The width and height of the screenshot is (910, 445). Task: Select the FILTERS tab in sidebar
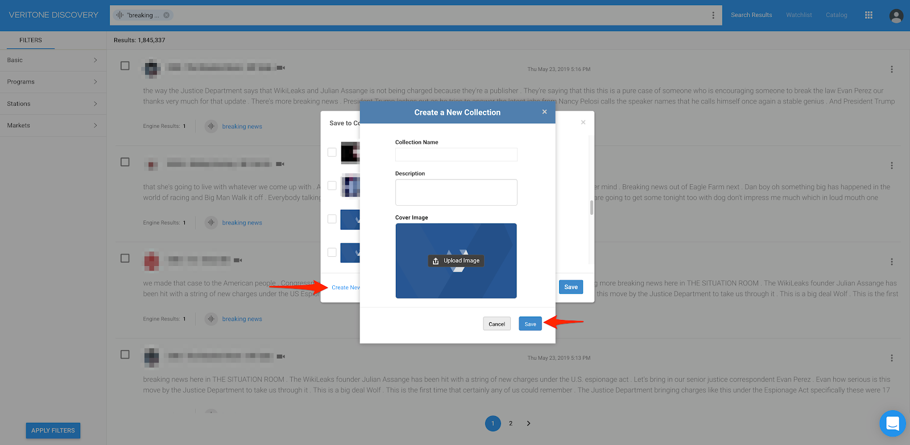click(x=31, y=40)
